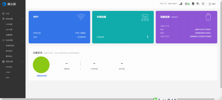Click the 退出 logout icon
The height and width of the screenshot is (100, 222).
tap(210, 4)
